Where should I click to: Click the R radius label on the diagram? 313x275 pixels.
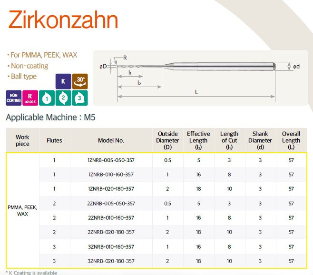125,58
